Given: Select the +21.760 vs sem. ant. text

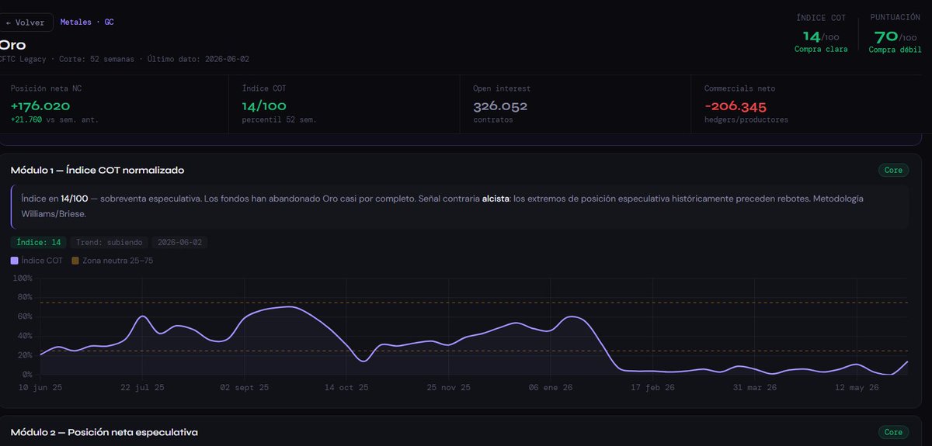Looking at the screenshot, I should (54, 119).
